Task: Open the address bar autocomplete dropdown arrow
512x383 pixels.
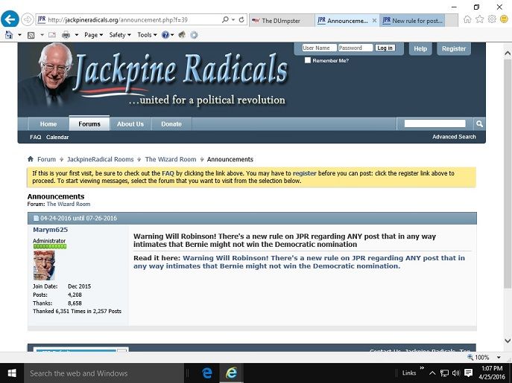Action: [233, 20]
